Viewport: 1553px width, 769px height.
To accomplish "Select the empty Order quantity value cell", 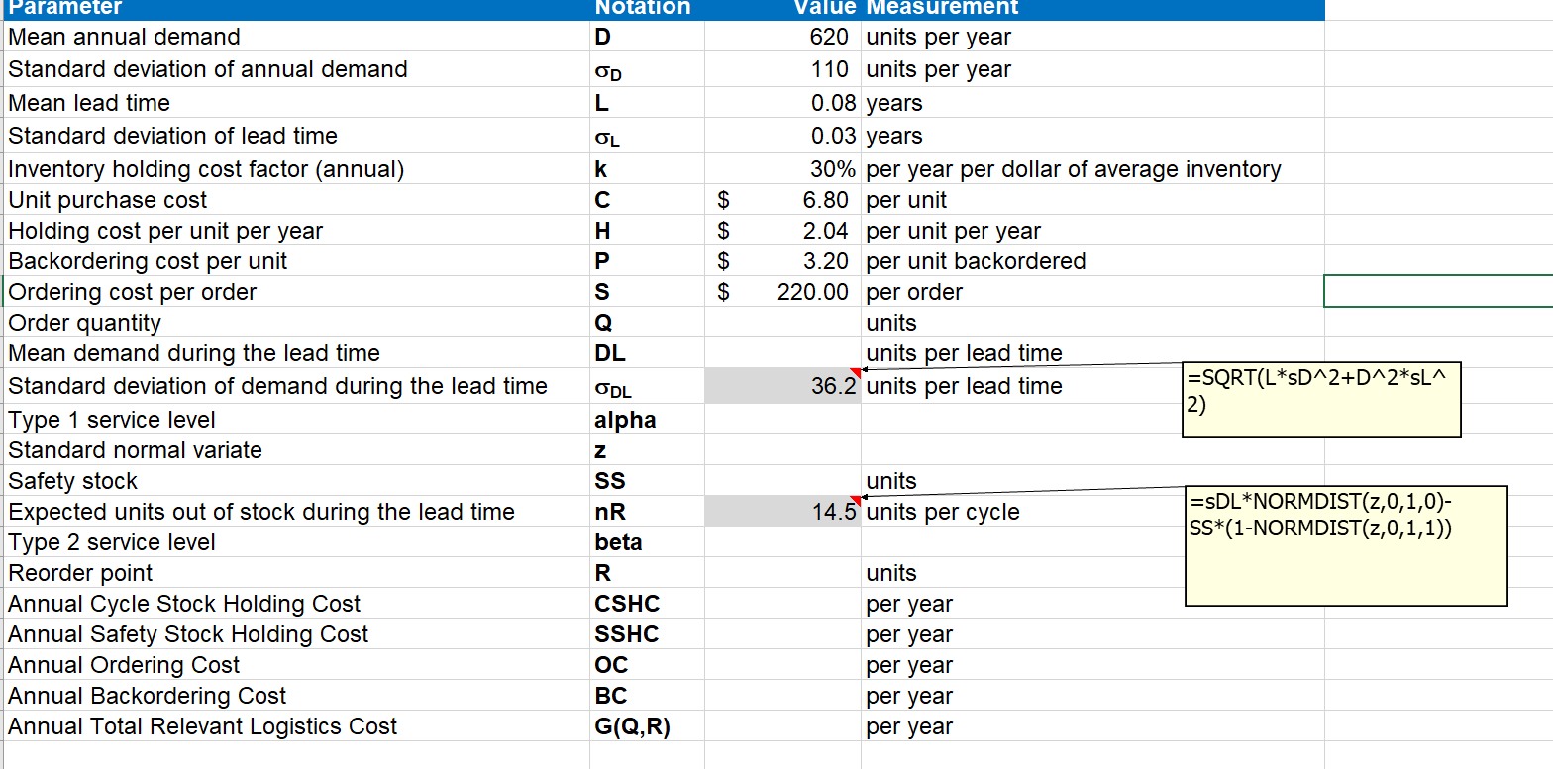I will (x=782, y=323).
